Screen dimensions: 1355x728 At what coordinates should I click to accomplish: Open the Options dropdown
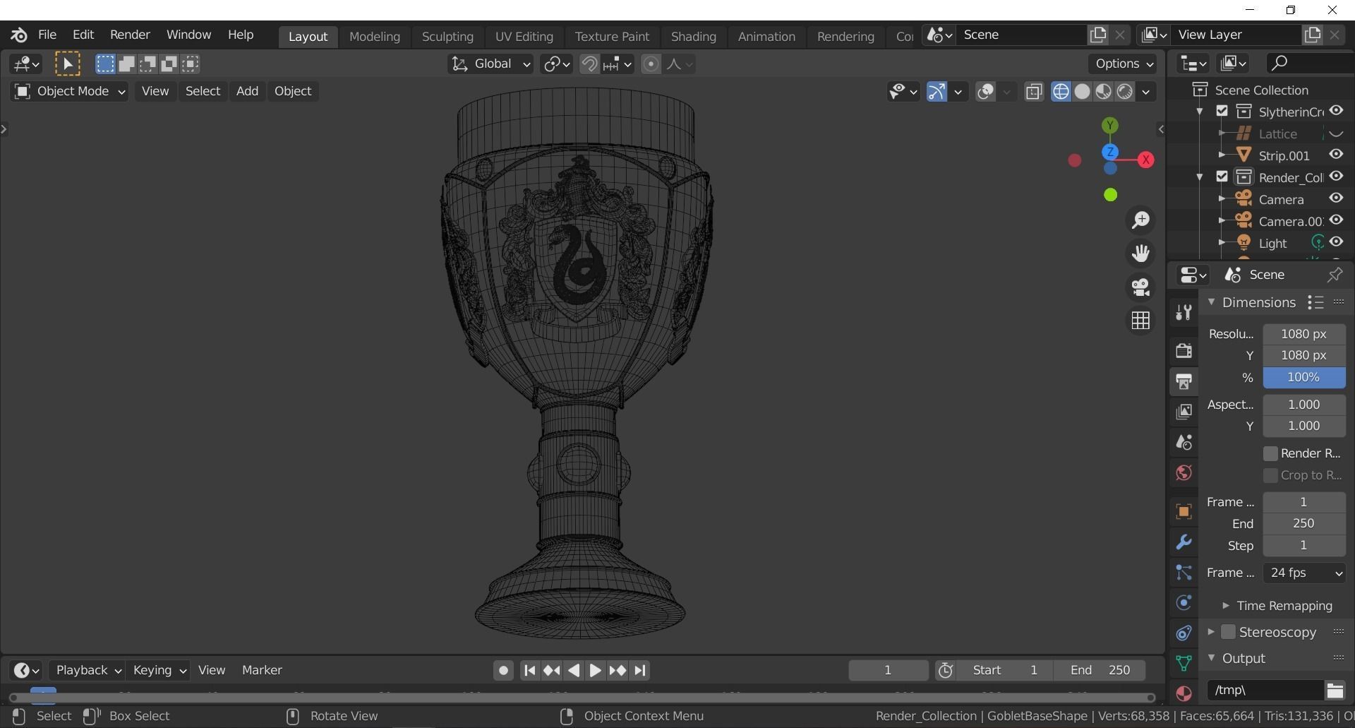(x=1123, y=64)
